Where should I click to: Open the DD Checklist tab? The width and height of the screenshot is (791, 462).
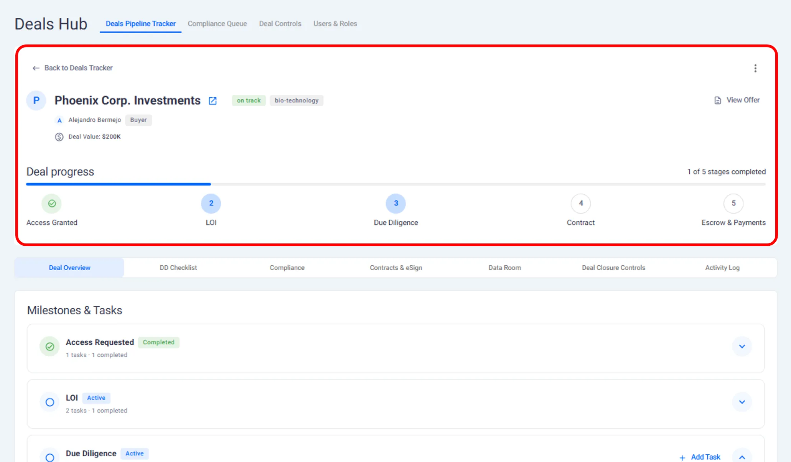coord(178,268)
